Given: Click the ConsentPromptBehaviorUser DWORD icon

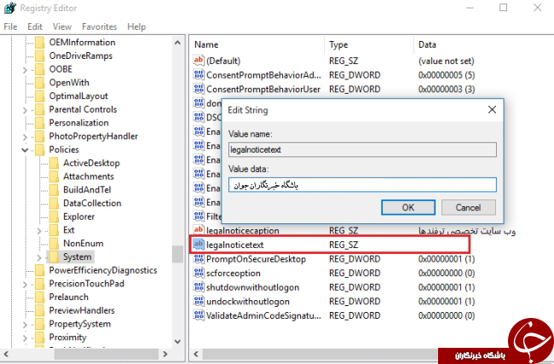Looking at the screenshot, I should [x=199, y=89].
